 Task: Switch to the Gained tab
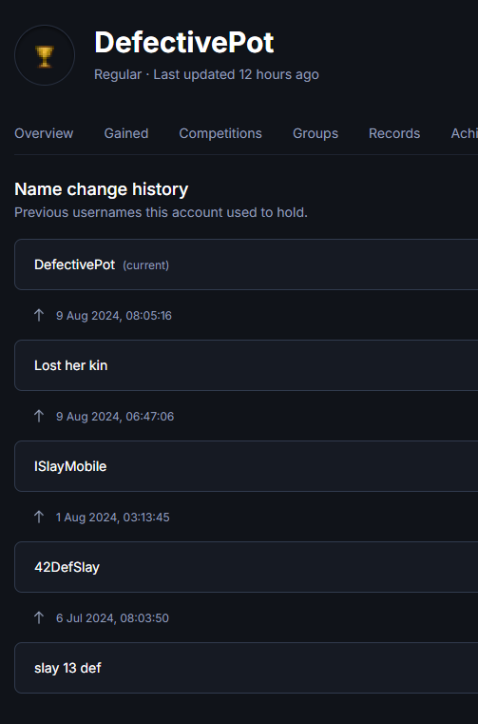pyautogui.click(x=126, y=133)
